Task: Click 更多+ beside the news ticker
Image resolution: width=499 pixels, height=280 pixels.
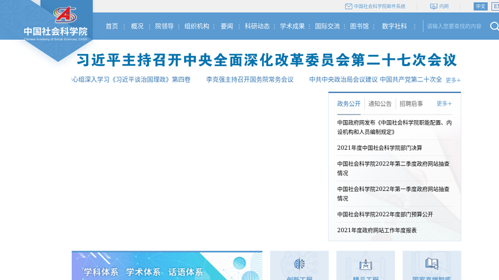Action: tap(453, 80)
